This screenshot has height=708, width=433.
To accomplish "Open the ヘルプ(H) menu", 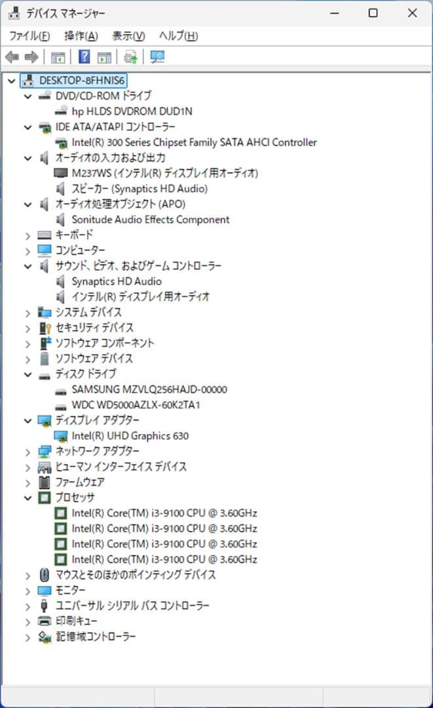I will point(178,35).
